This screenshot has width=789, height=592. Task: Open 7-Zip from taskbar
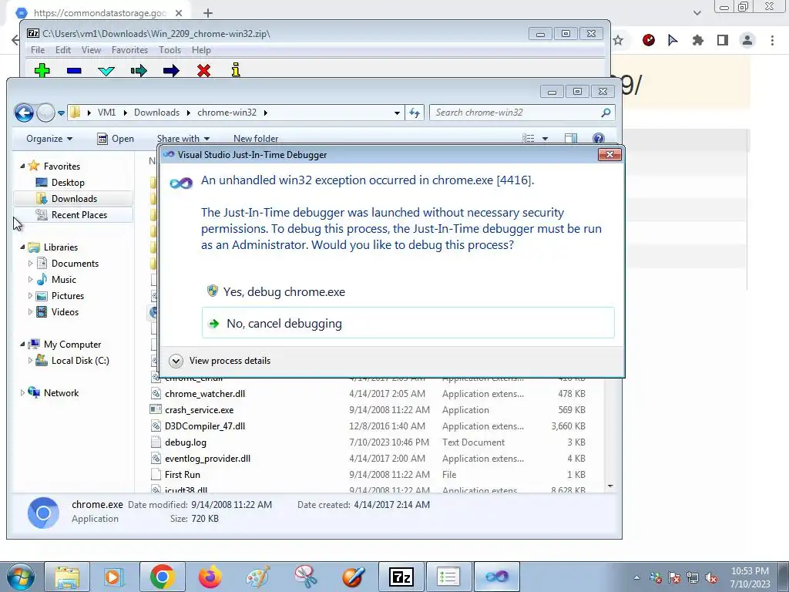pyautogui.click(x=401, y=577)
